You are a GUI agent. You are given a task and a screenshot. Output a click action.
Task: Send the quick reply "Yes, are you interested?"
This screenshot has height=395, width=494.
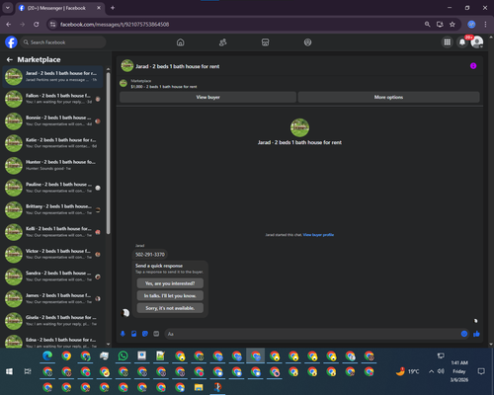pos(170,283)
